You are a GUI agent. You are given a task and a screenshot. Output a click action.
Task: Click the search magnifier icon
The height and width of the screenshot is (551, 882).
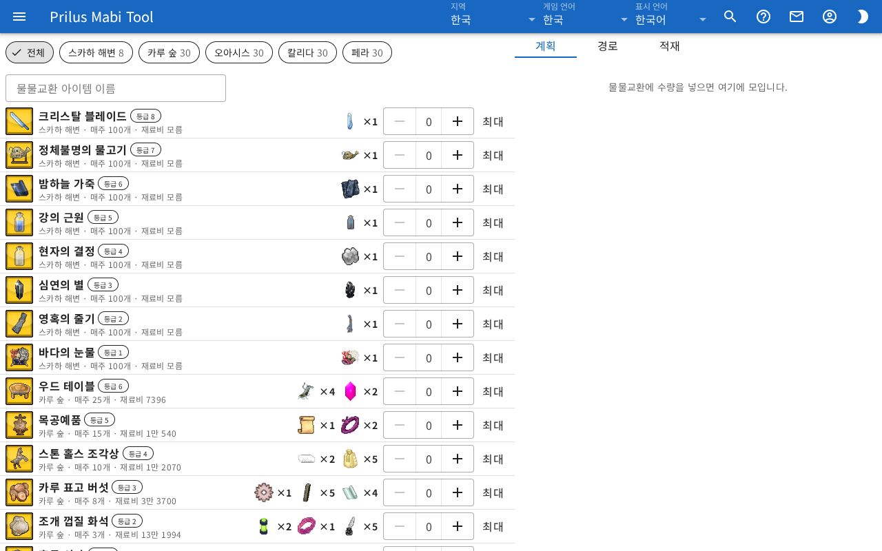point(730,17)
